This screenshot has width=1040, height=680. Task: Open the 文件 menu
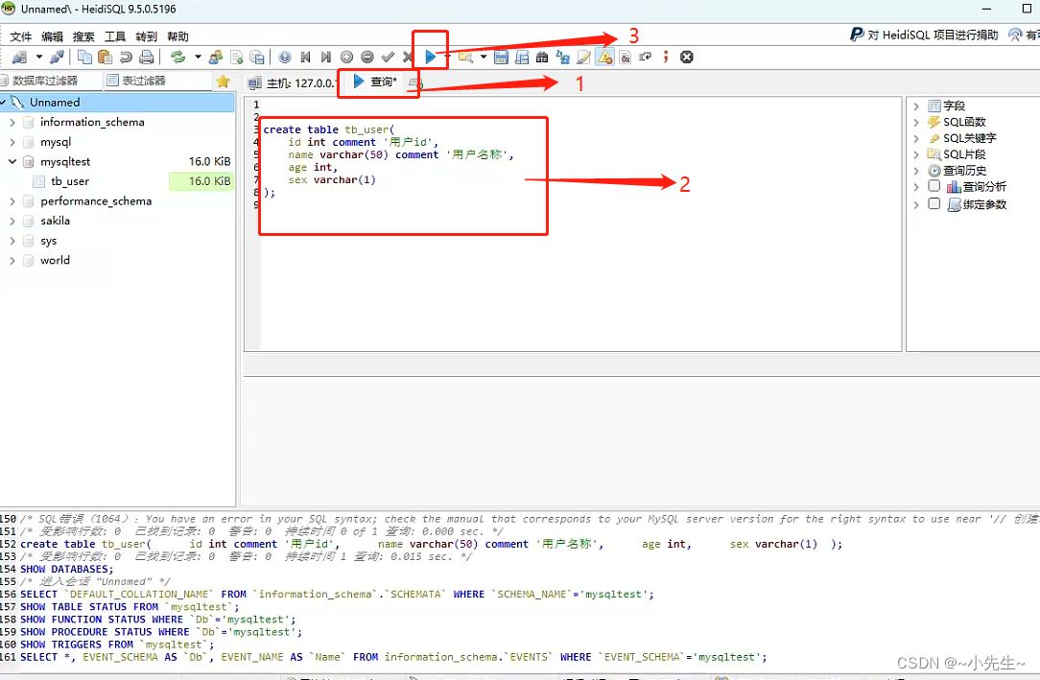click(x=20, y=36)
